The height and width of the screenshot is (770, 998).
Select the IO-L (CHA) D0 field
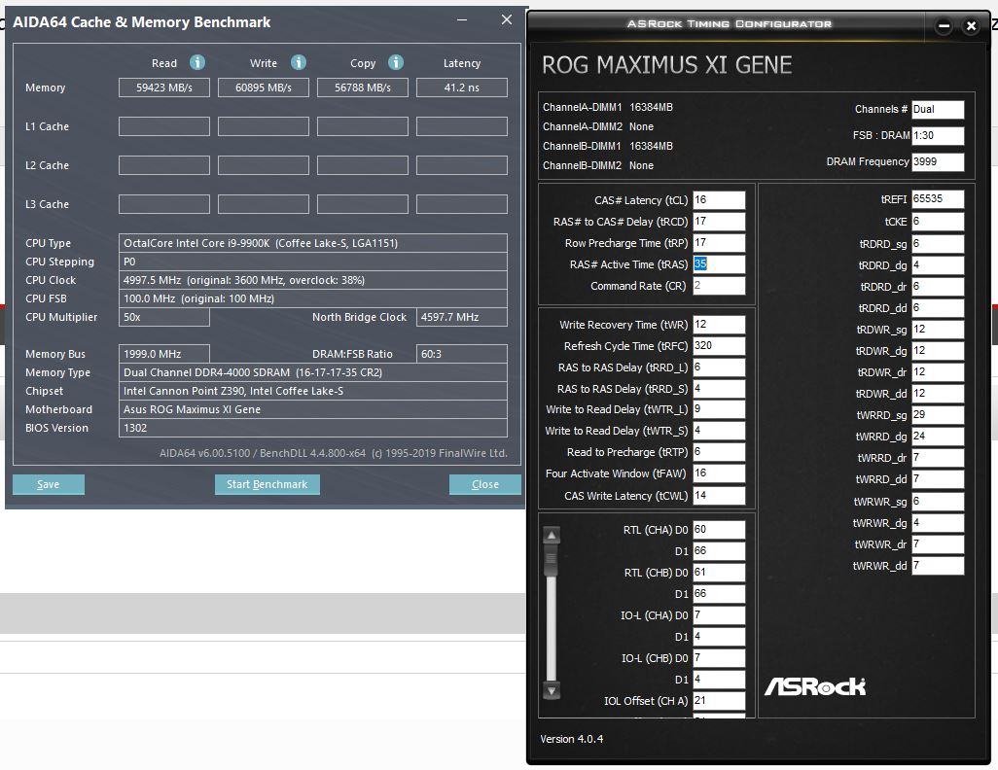pyautogui.click(x=719, y=615)
